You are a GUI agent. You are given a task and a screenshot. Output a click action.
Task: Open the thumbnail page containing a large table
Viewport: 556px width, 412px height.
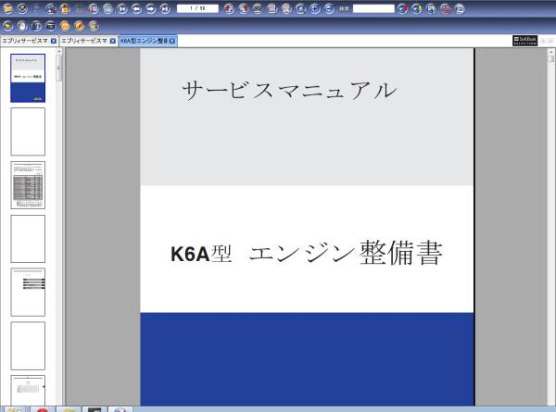click(x=28, y=185)
